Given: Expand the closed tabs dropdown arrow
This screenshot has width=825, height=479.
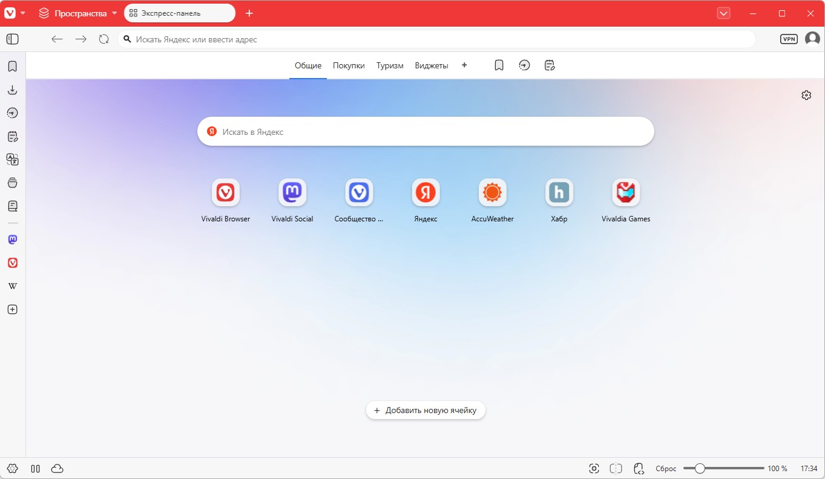Looking at the screenshot, I should click(x=723, y=13).
